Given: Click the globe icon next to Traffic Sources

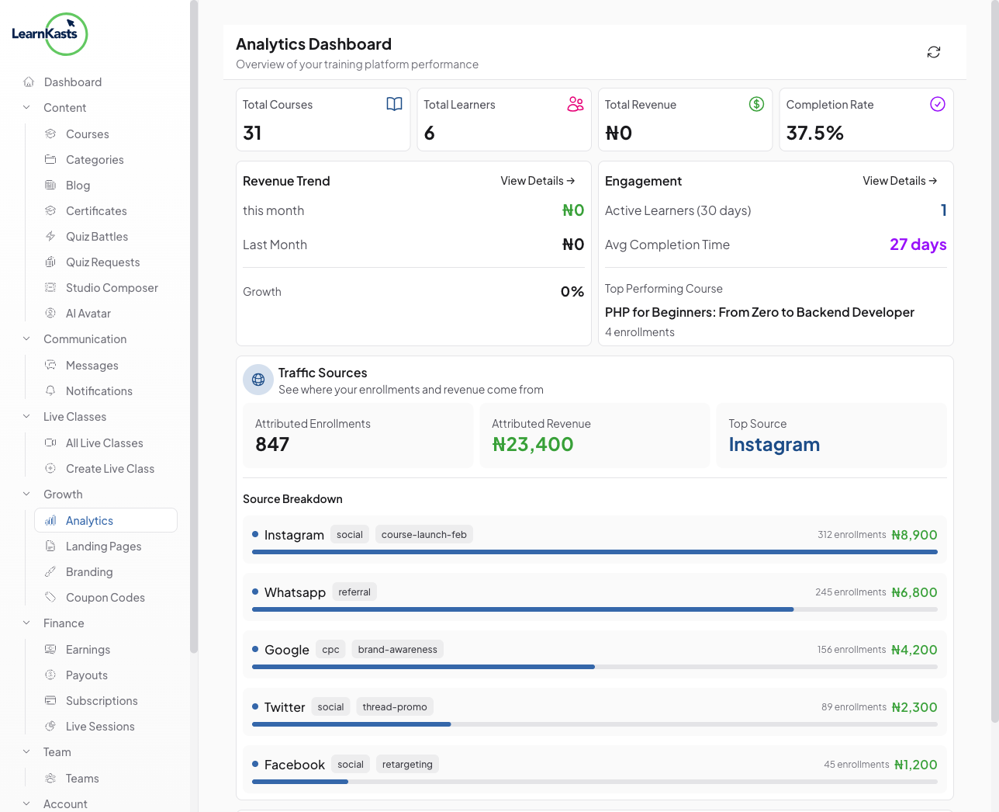Looking at the screenshot, I should pos(258,380).
